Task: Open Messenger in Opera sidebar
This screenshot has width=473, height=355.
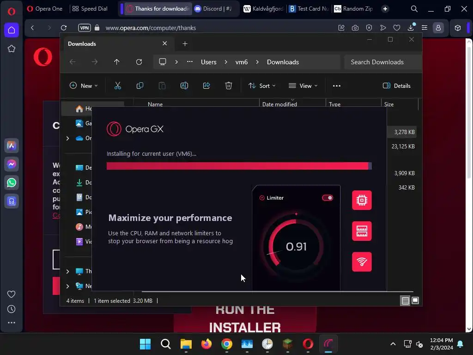Action: click(12, 164)
